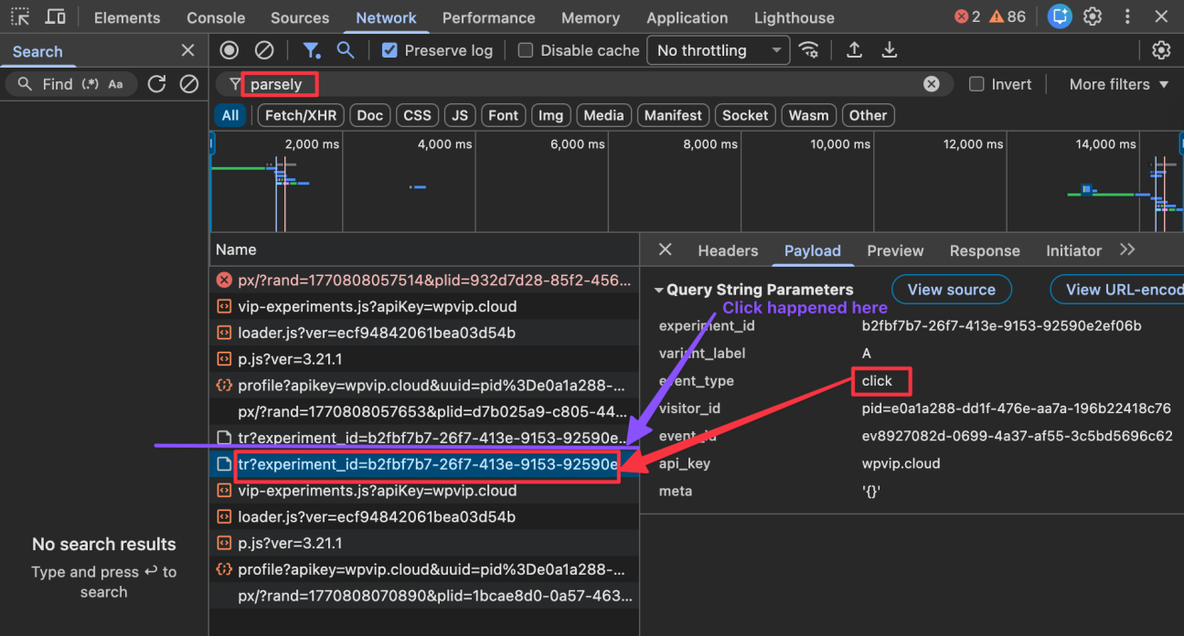This screenshot has height=636, width=1184.
Task: Select the inspect element cursor icon
Action: pos(20,16)
